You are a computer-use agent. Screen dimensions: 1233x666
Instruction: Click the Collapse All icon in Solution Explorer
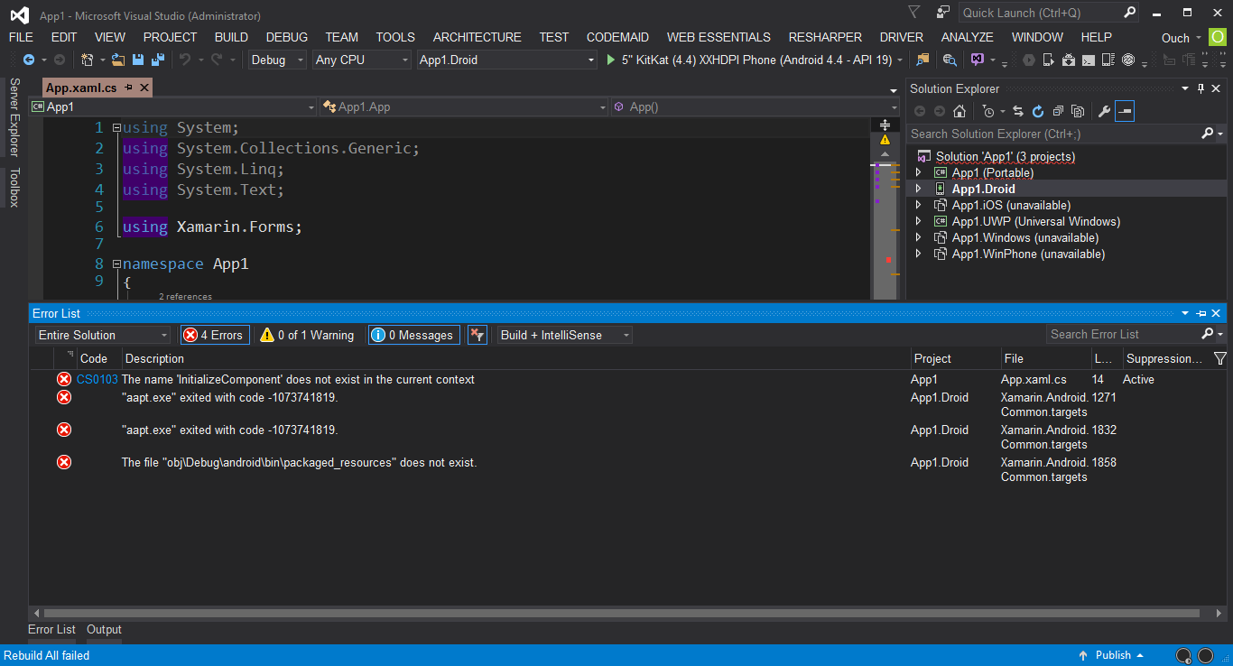point(1058,111)
